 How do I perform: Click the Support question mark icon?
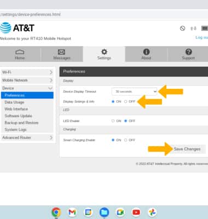[188, 52]
